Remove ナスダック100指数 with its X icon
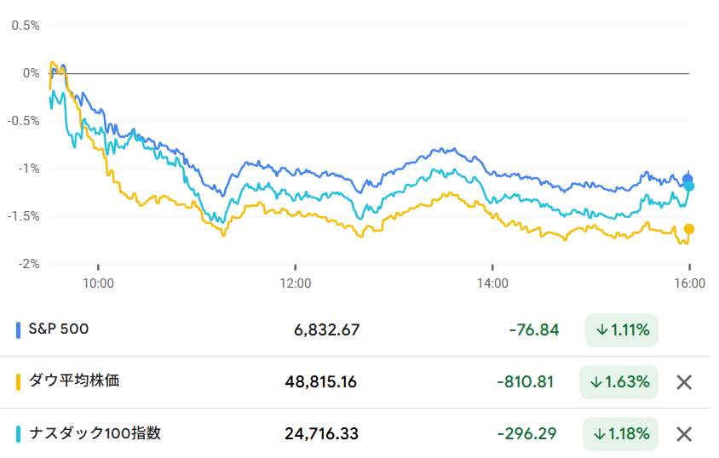719x458 pixels. pyautogui.click(x=683, y=434)
